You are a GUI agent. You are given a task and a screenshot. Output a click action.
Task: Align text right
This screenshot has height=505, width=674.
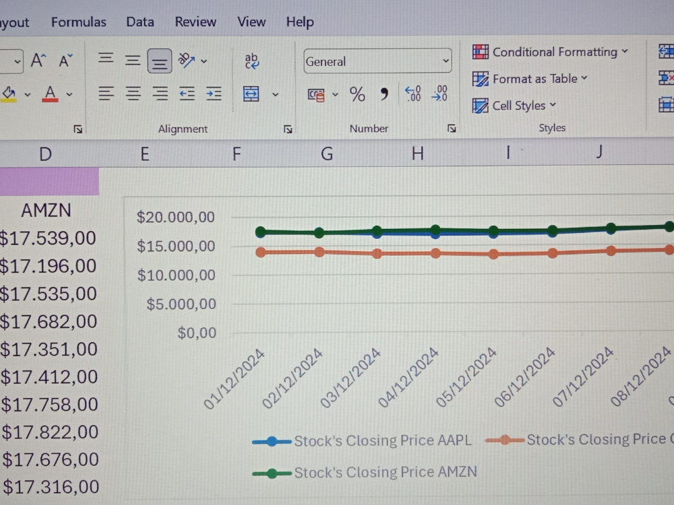(160, 93)
